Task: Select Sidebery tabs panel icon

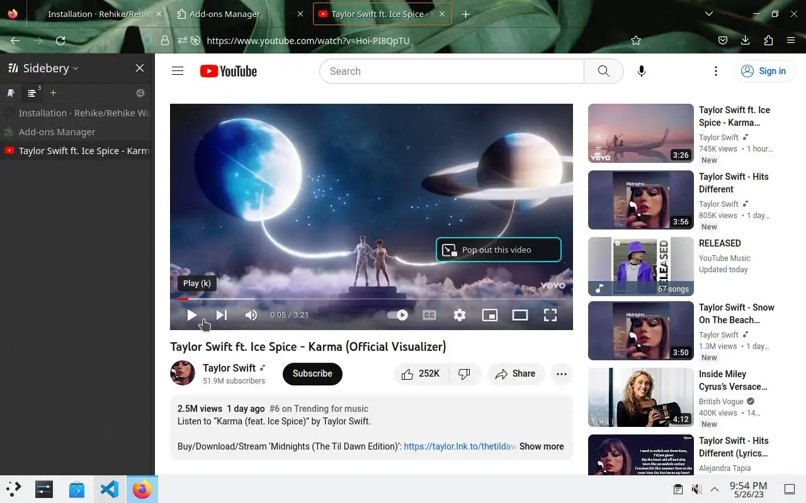Action: (32, 93)
